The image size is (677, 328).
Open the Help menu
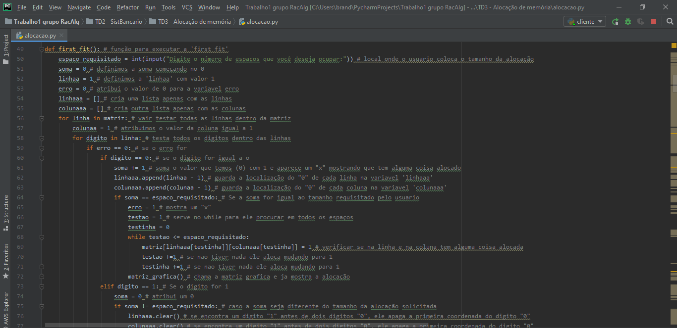232,7
